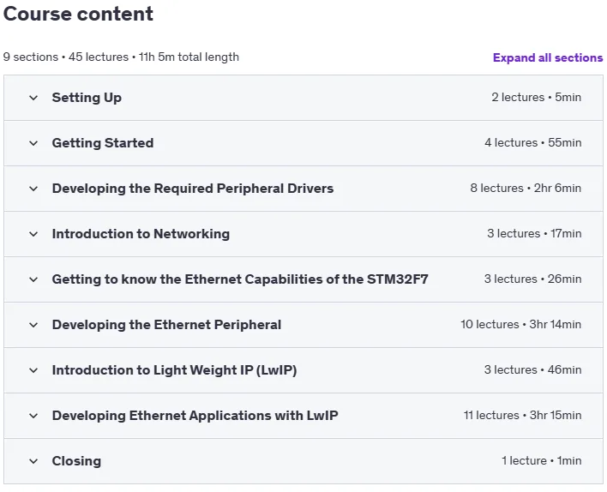Toggle chevron next to Developing the Ethernet Peripheral
607x492 pixels.
(x=33, y=325)
